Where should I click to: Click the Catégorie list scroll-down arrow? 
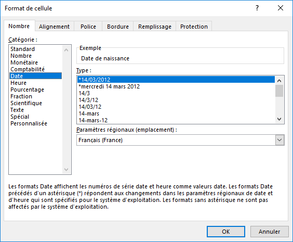pos(66,170)
